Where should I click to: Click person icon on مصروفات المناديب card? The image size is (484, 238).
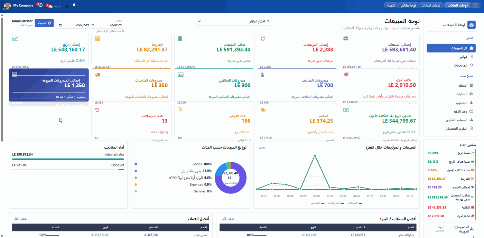click(262, 74)
